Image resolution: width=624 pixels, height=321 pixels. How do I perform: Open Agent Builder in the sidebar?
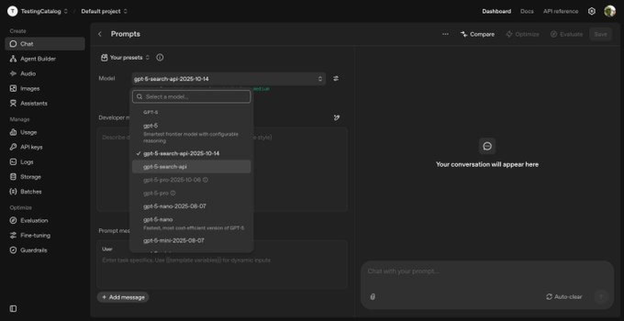pyautogui.click(x=38, y=59)
